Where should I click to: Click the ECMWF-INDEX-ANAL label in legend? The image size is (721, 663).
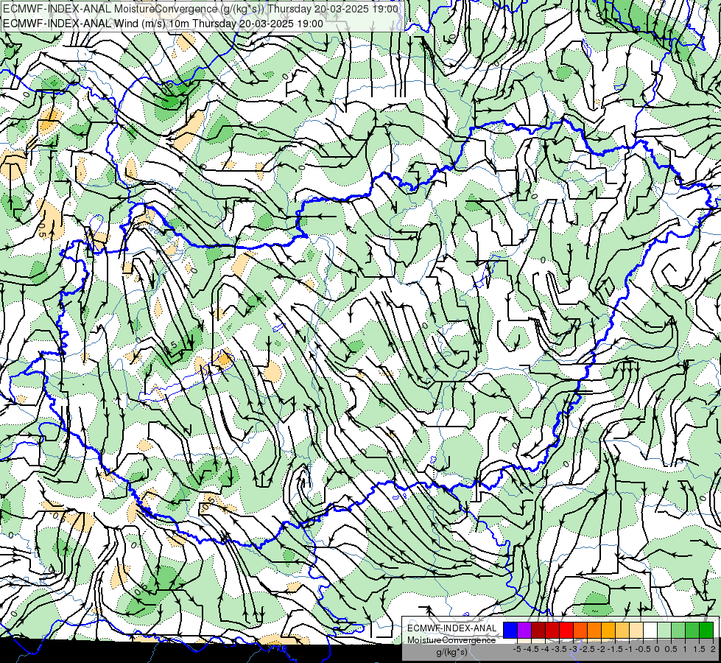pos(452,628)
